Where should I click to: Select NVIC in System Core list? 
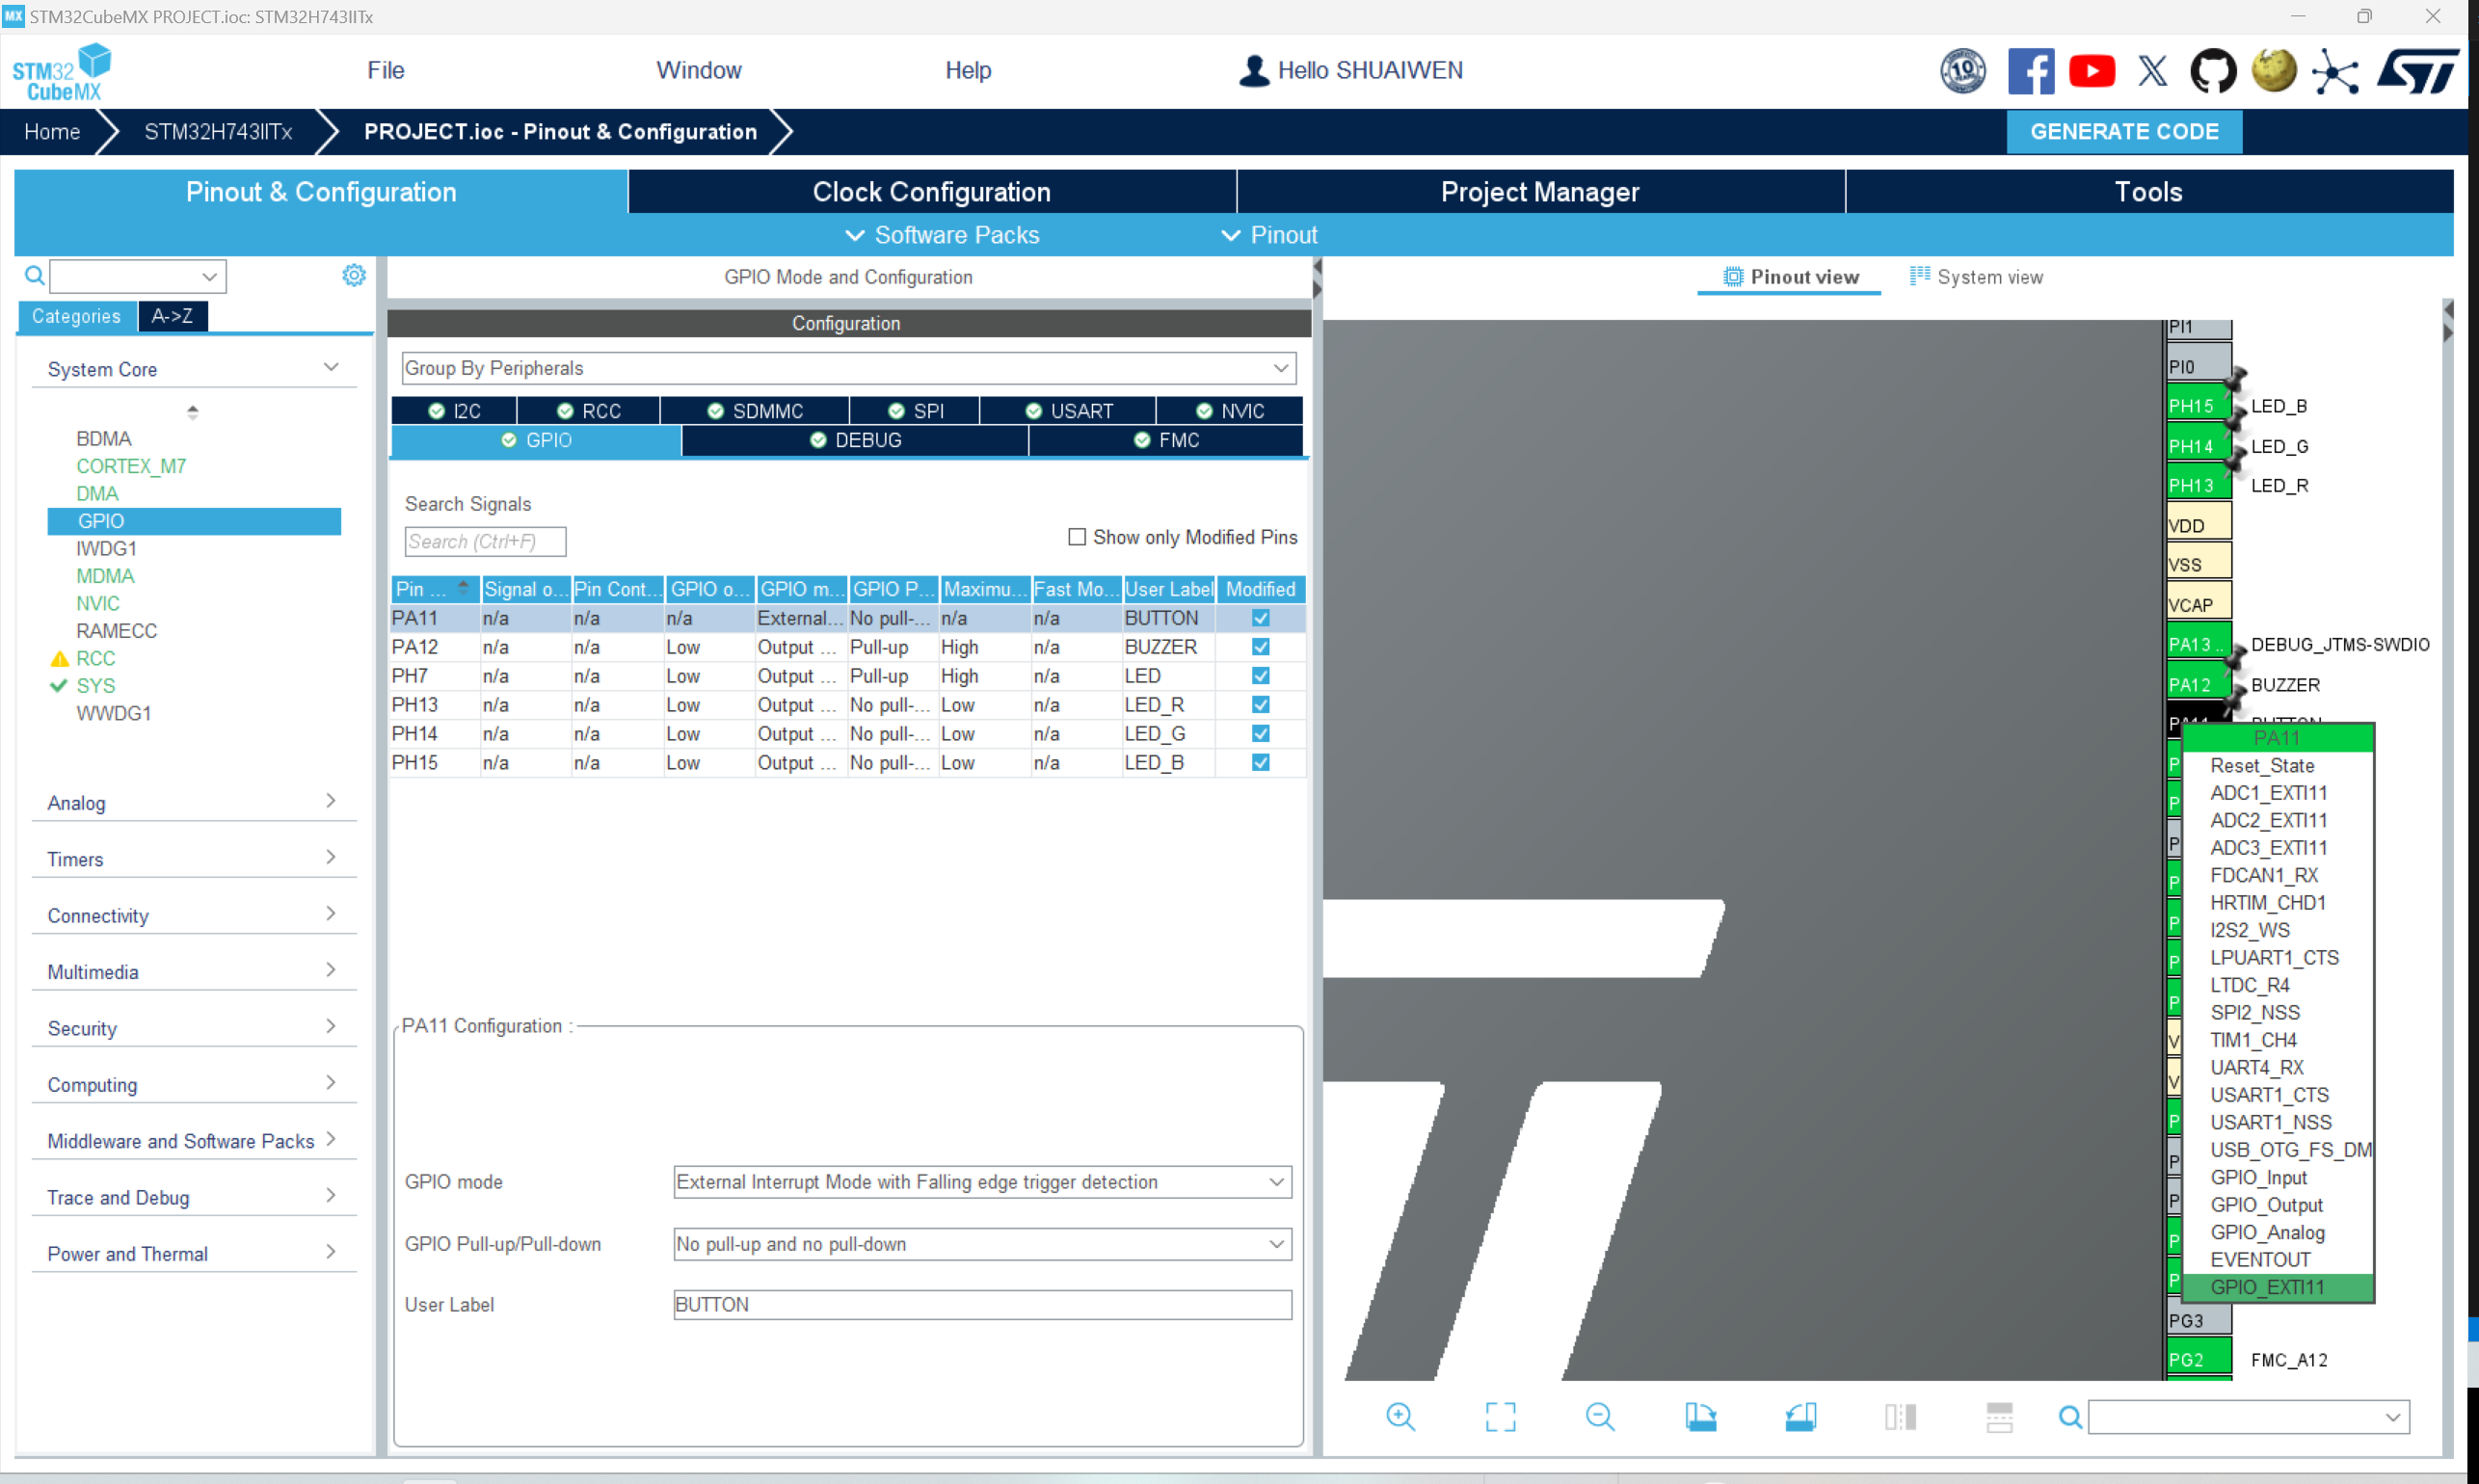coord(98,604)
